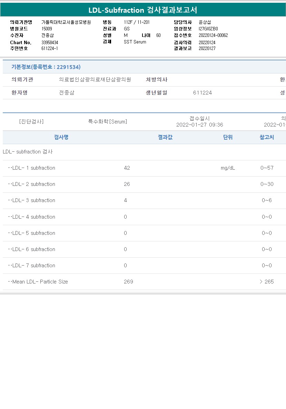Click the mg/dL unit cell
Screen dimensions: 286x409
(x=228, y=168)
